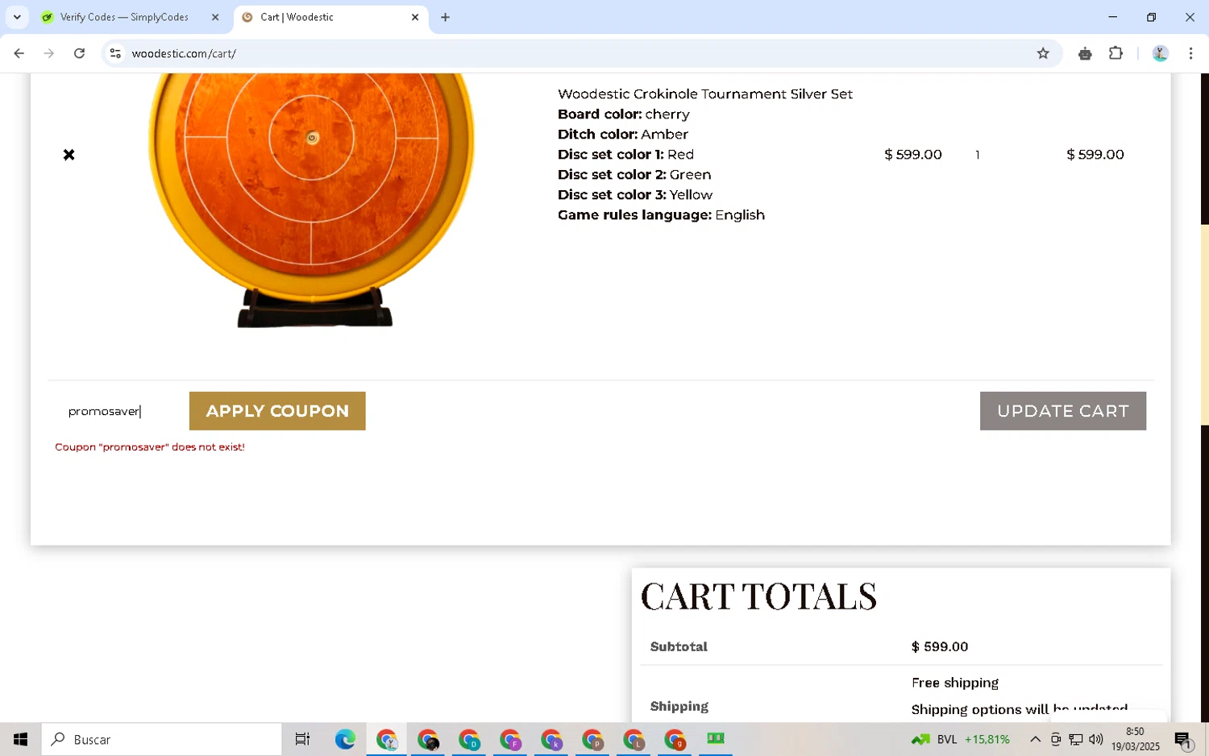Show hidden system tray icons
The image size is (1209, 756).
[1035, 739]
